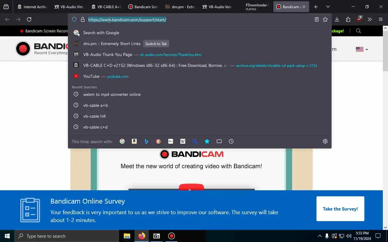
Task: Select recent search webm to mp4 converter
Action: [x=200, y=94]
